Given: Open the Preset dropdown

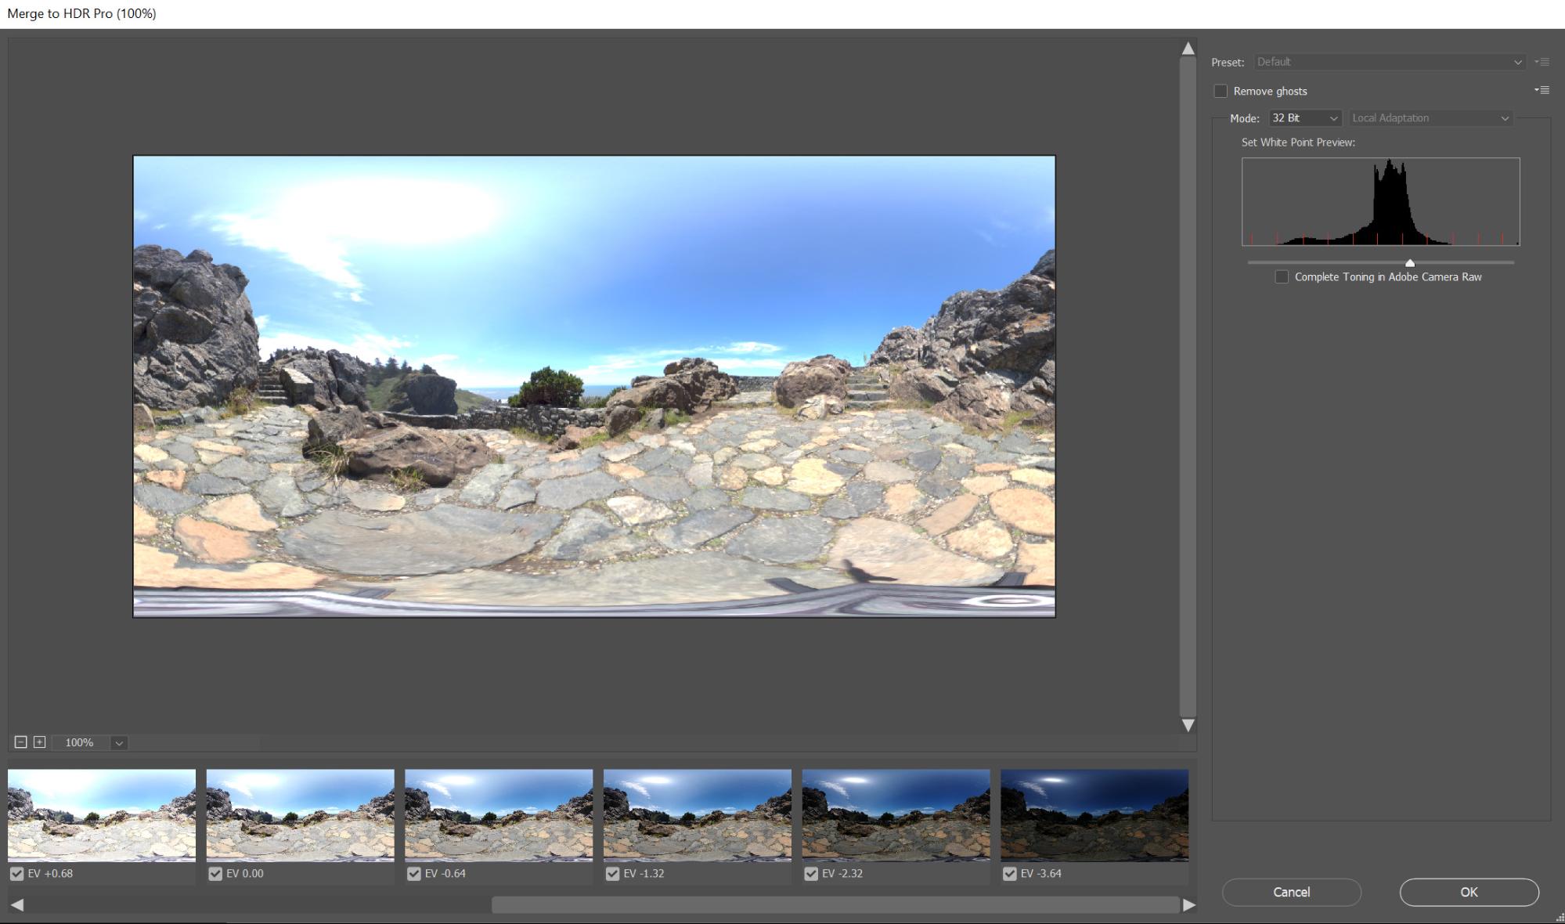Looking at the screenshot, I should click(1390, 62).
